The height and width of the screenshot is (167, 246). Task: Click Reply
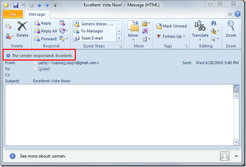tap(43, 24)
